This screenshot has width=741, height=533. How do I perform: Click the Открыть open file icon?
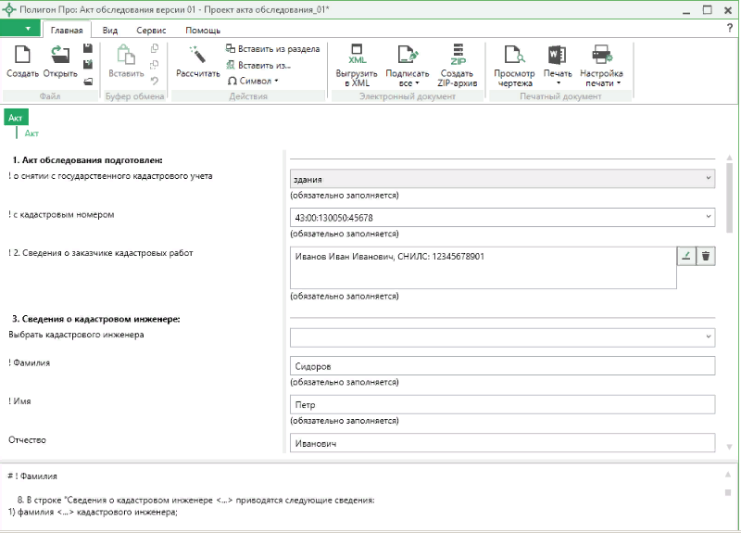click(60, 57)
